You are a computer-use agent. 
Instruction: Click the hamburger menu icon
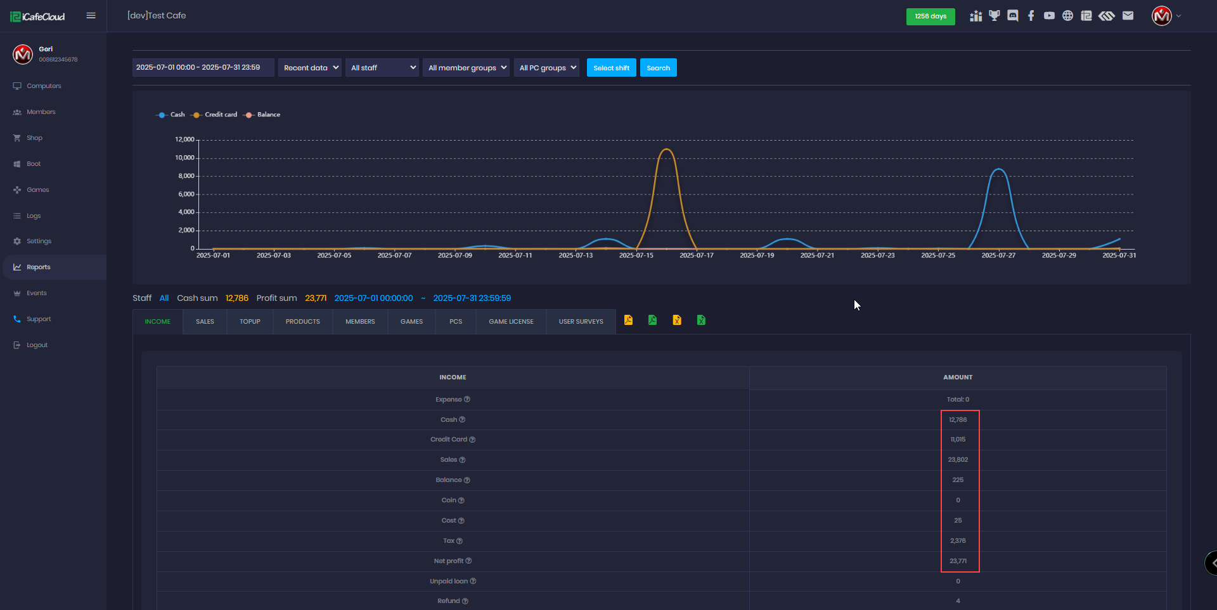pos(91,16)
